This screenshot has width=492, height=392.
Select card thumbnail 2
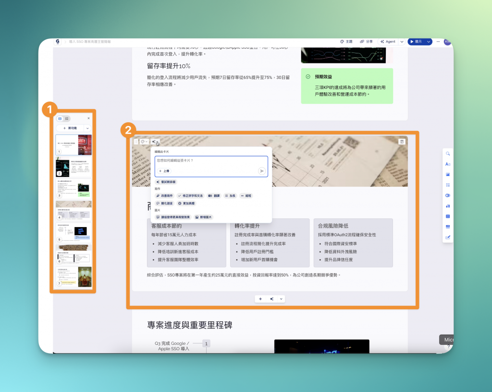click(x=74, y=167)
